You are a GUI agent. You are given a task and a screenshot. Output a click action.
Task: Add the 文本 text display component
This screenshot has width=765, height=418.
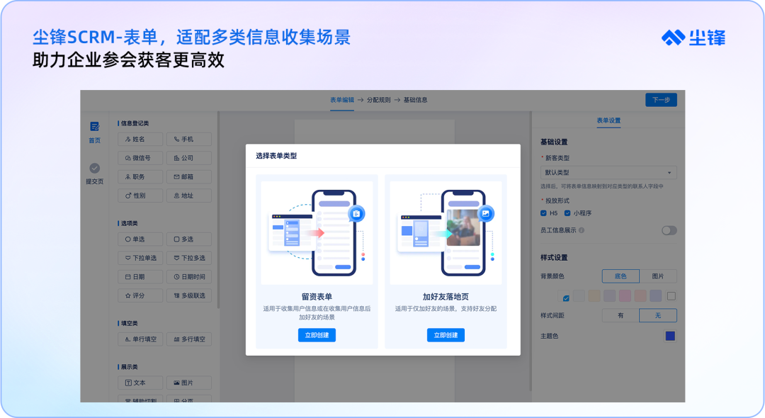point(140,383)
